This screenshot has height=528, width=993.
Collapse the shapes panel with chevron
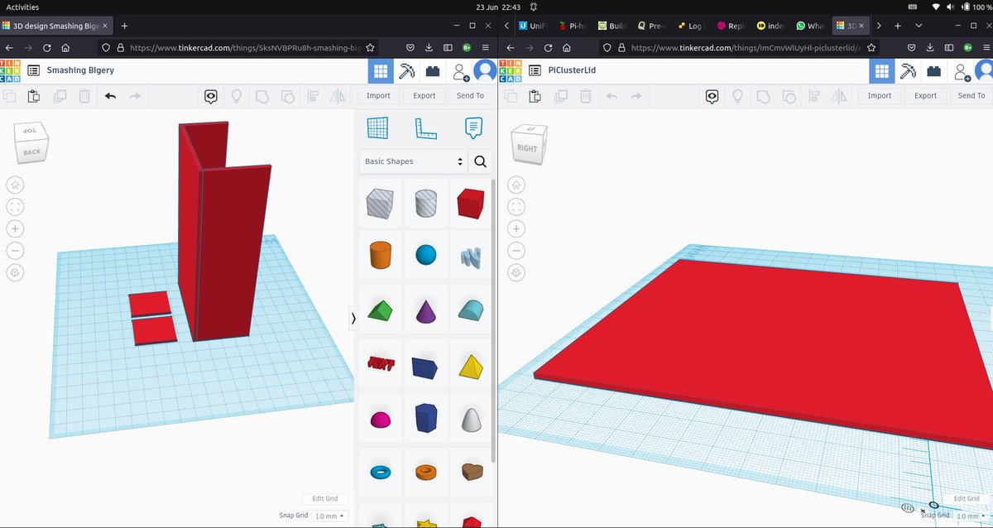[x=353, y=318]
